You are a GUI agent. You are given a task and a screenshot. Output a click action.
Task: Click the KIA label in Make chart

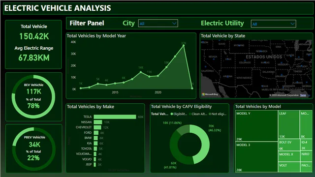click(90, 143)
